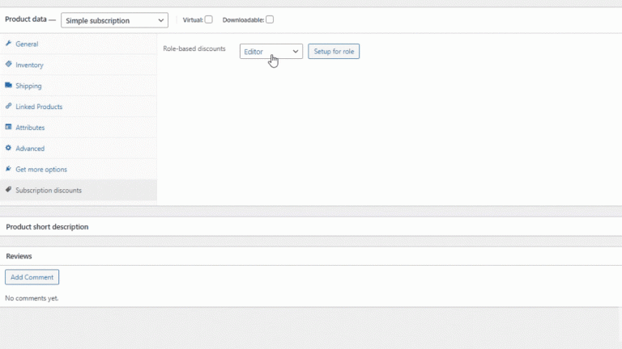Click the Get more options plugin icon
622x349 pixels.
[8, 169]
